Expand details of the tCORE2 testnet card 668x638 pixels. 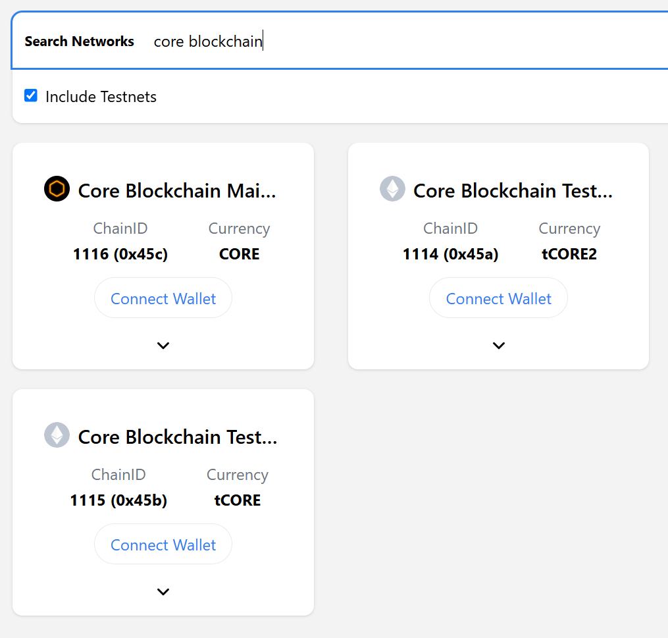click(499, 345)
